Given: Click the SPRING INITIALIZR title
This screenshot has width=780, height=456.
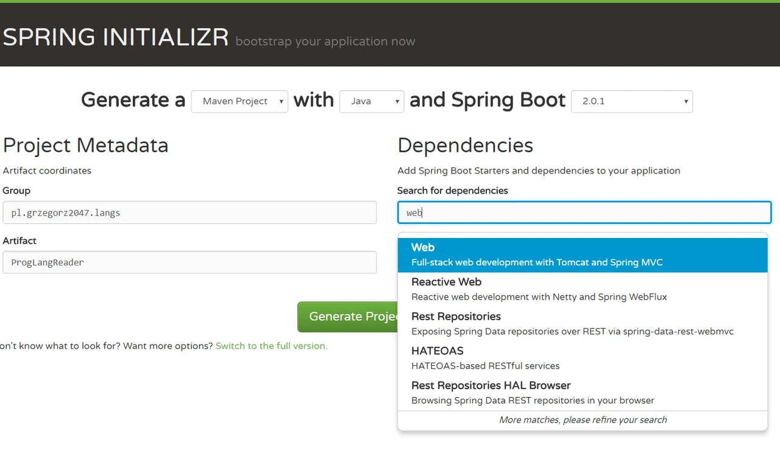Looking at the screenshot, I should [116, 38].
